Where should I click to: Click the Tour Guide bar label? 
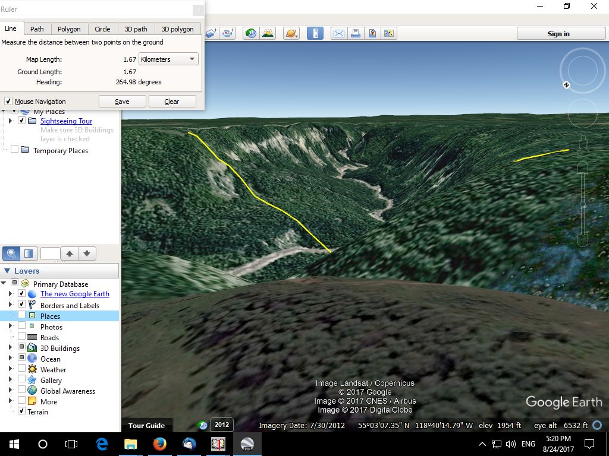coord(146,425)
